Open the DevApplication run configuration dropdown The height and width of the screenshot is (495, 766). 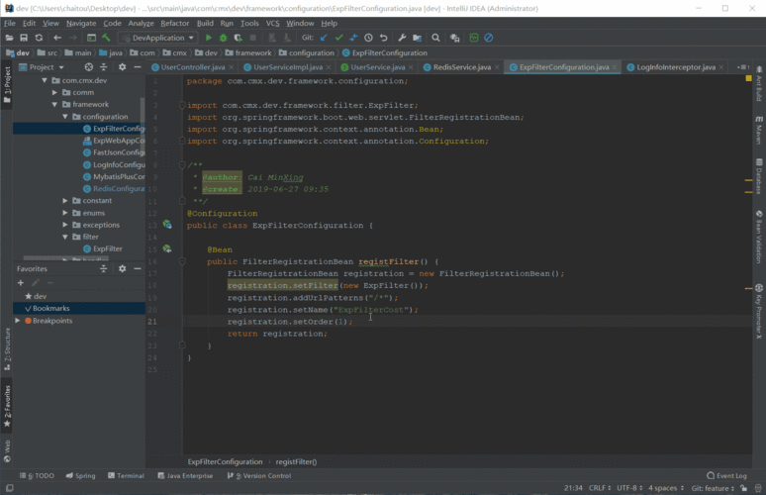tap(158, 38)
